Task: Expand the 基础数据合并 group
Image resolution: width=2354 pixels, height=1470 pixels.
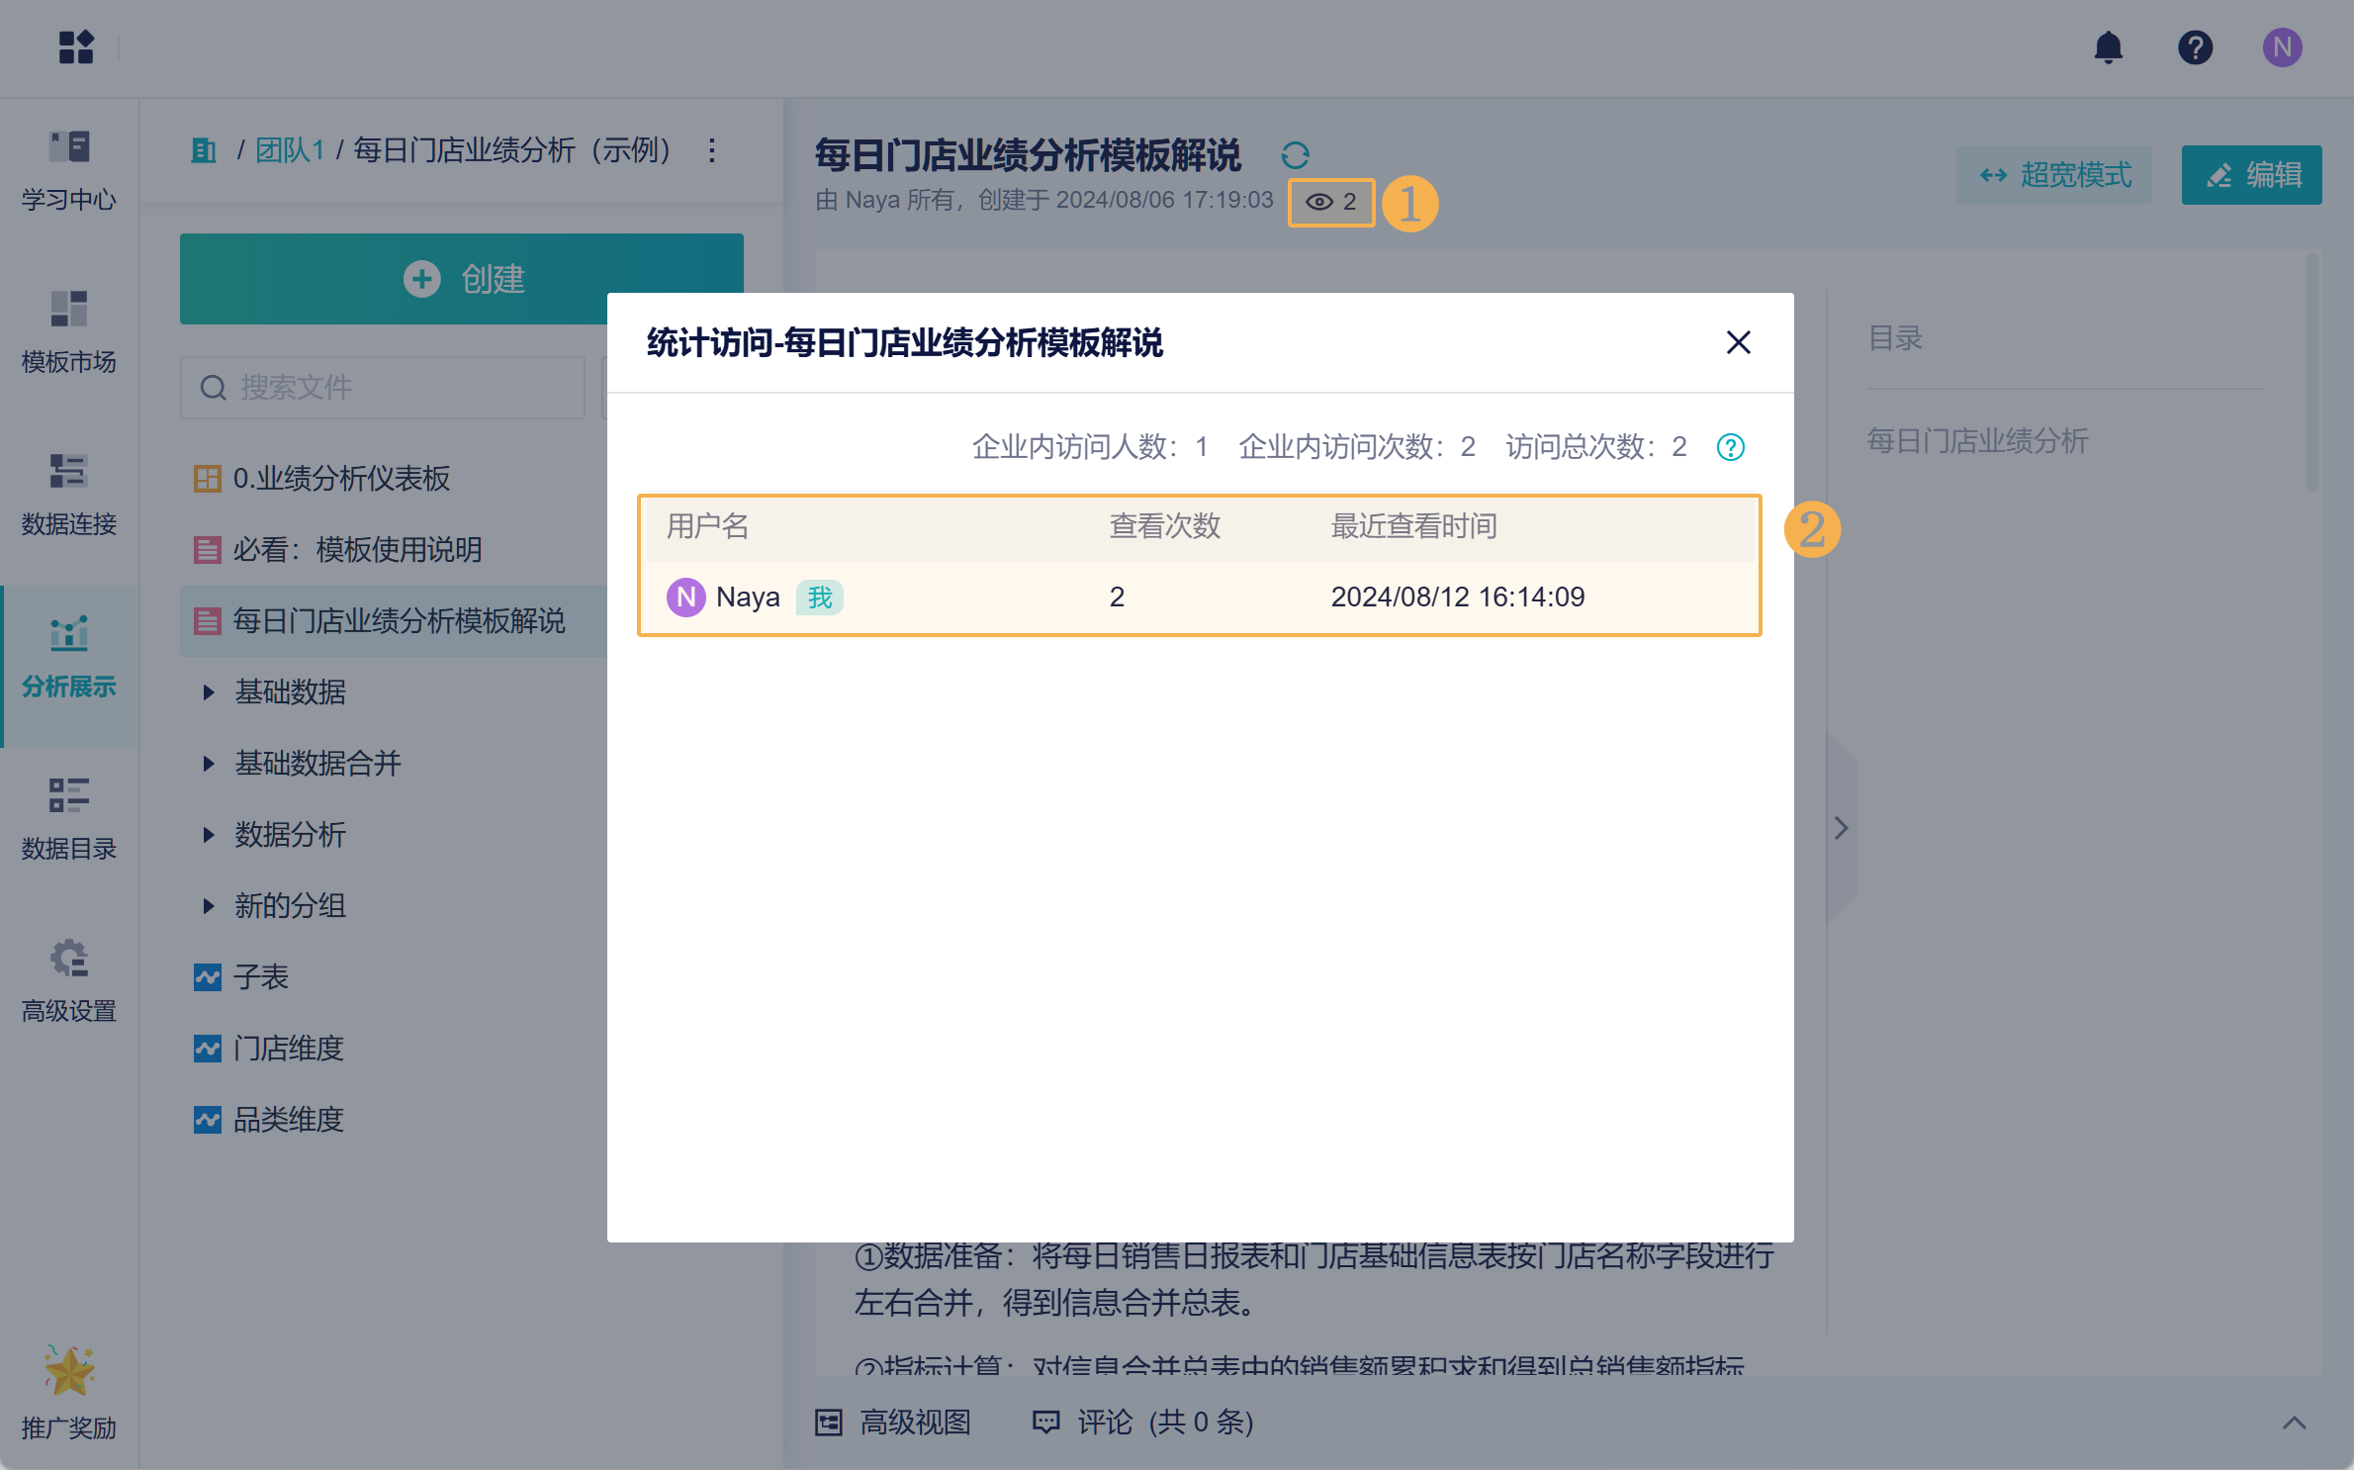Action: (209, 764)
